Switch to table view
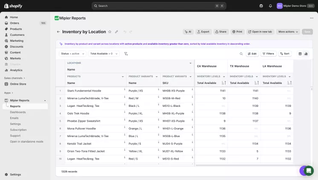The width and height of the screenshot is (318, 180). (x=300, y=54)
